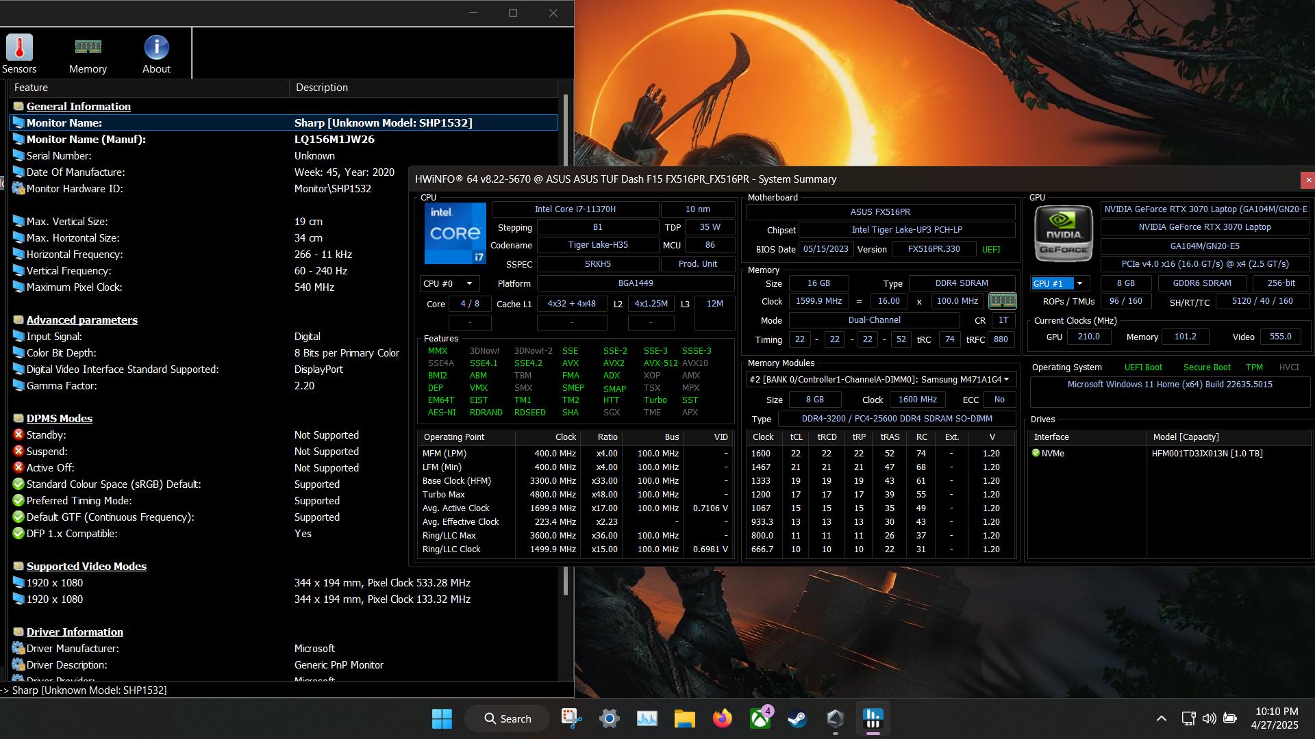The width and height of the screenshot is (1315, 739).
Task: Open the GPU #1 selector dropdown
Action: [x=1060, y=283]
